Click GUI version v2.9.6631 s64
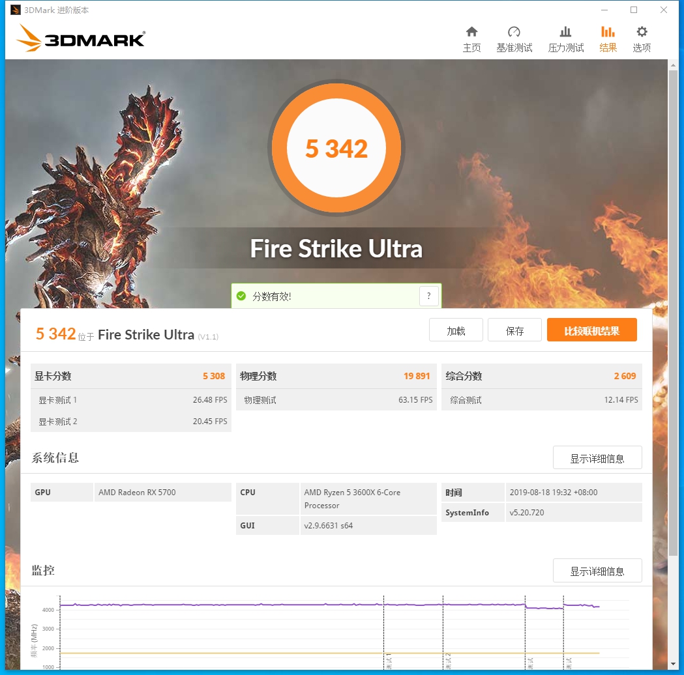The width and height of the screenshot is (684, 675). (x=329, y=526)
